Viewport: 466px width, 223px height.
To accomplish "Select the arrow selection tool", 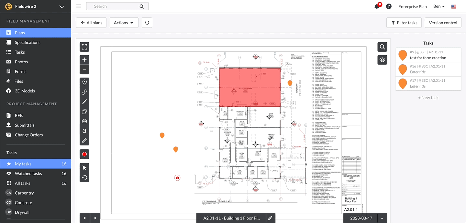I will (84, 167).
